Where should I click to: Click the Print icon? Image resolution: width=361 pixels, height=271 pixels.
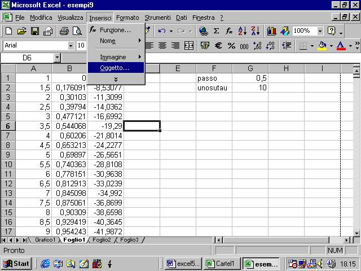pos(64,31)
